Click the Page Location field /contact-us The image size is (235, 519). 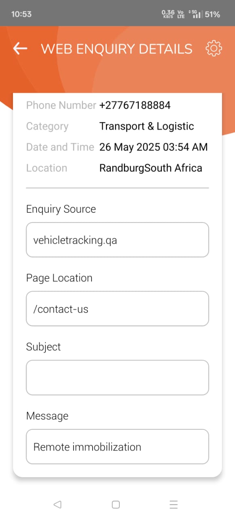(117, 309)
